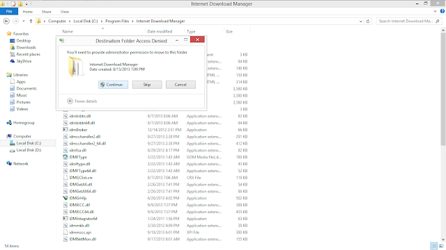446x250 pixels.
Task: Sort by the Size column header
Action: [x=229, y=31]
